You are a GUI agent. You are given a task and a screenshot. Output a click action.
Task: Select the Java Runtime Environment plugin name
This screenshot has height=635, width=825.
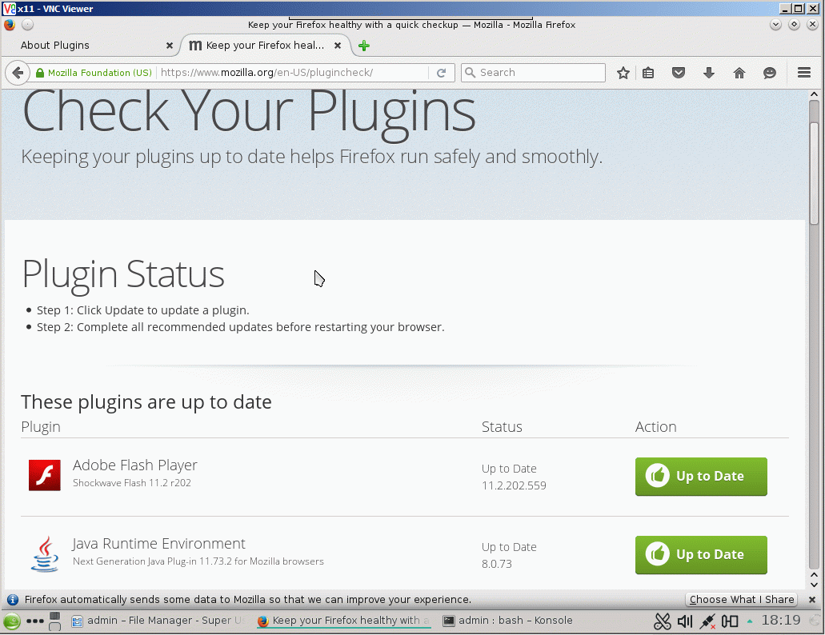(x=159, y=544)
